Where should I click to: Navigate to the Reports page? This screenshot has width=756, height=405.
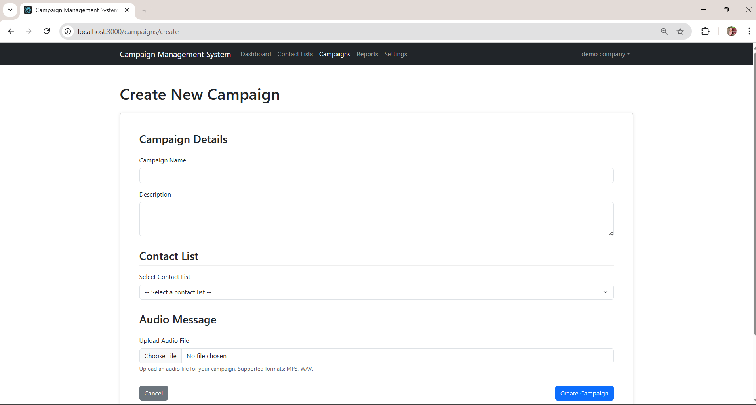[367, 54]
